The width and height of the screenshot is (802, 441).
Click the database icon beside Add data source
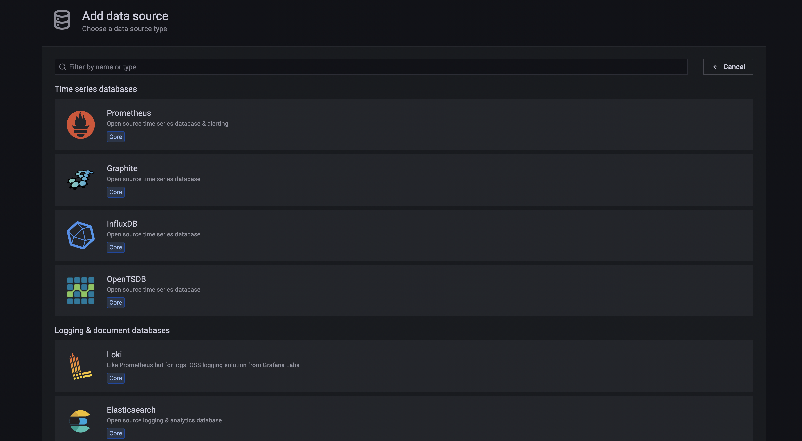(62, 20)
